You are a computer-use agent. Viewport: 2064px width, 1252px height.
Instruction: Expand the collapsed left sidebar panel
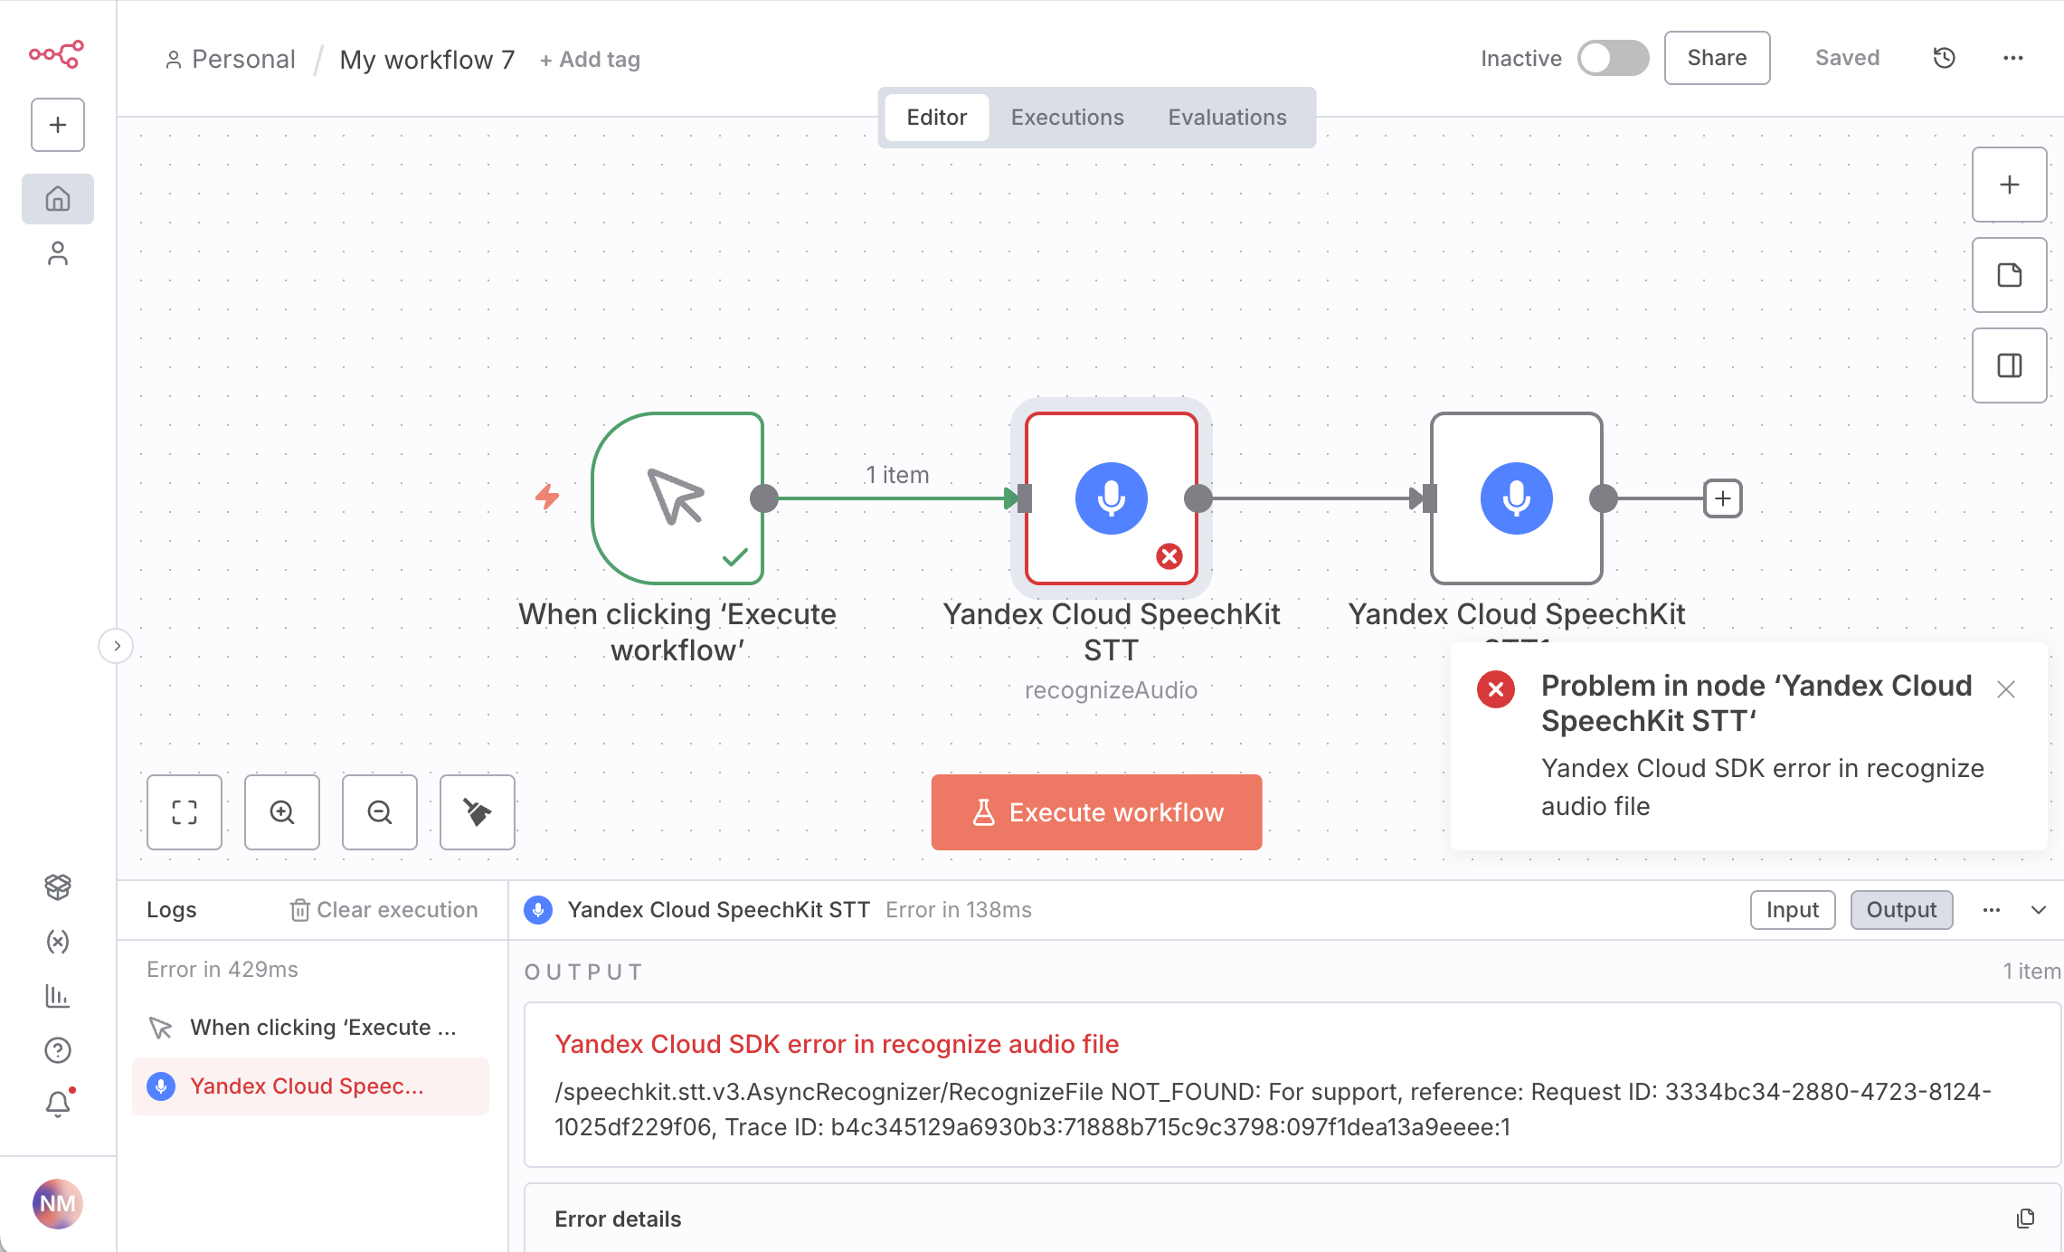click(117, 645)
